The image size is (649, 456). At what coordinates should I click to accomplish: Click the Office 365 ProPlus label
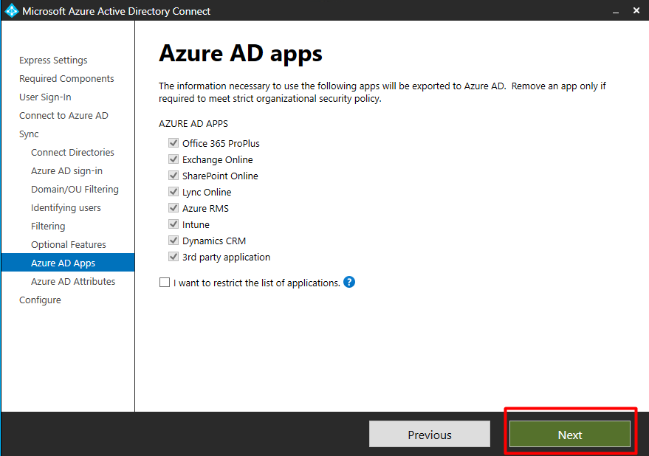point(221,144)
